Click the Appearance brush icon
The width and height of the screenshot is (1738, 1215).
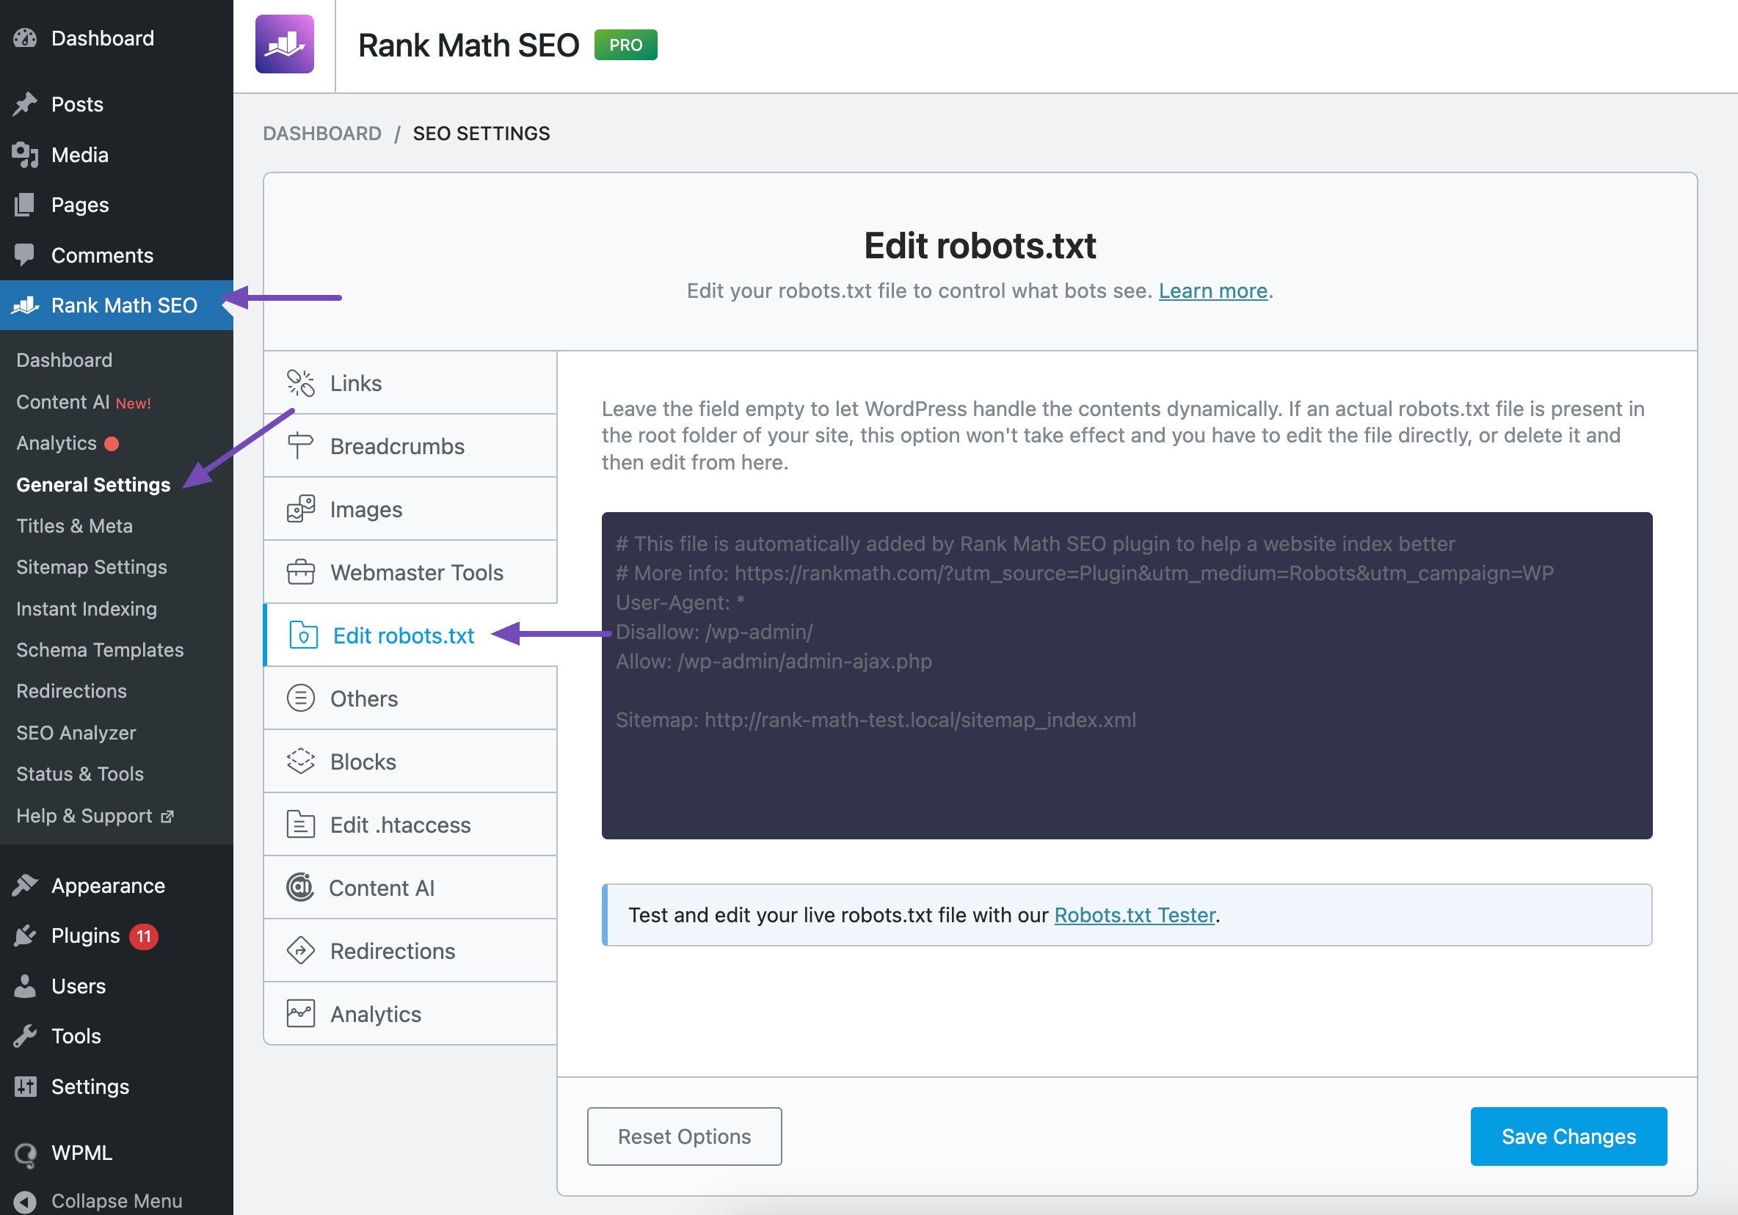pyautogui.click(x=25, y=885)
